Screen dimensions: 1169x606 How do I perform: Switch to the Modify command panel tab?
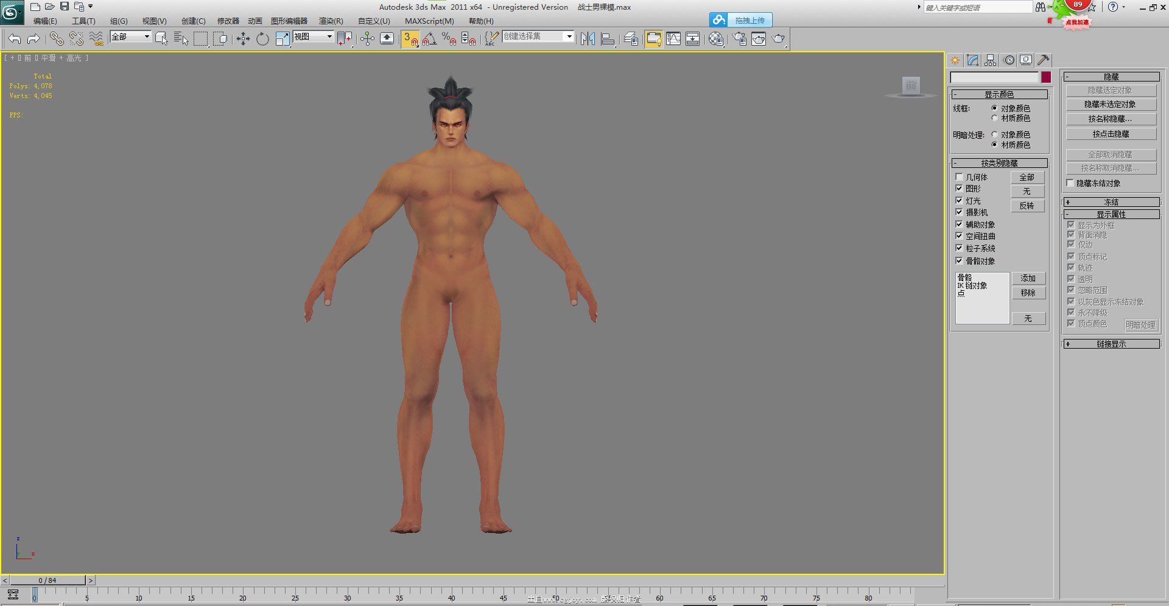click(x=972, y=60)
